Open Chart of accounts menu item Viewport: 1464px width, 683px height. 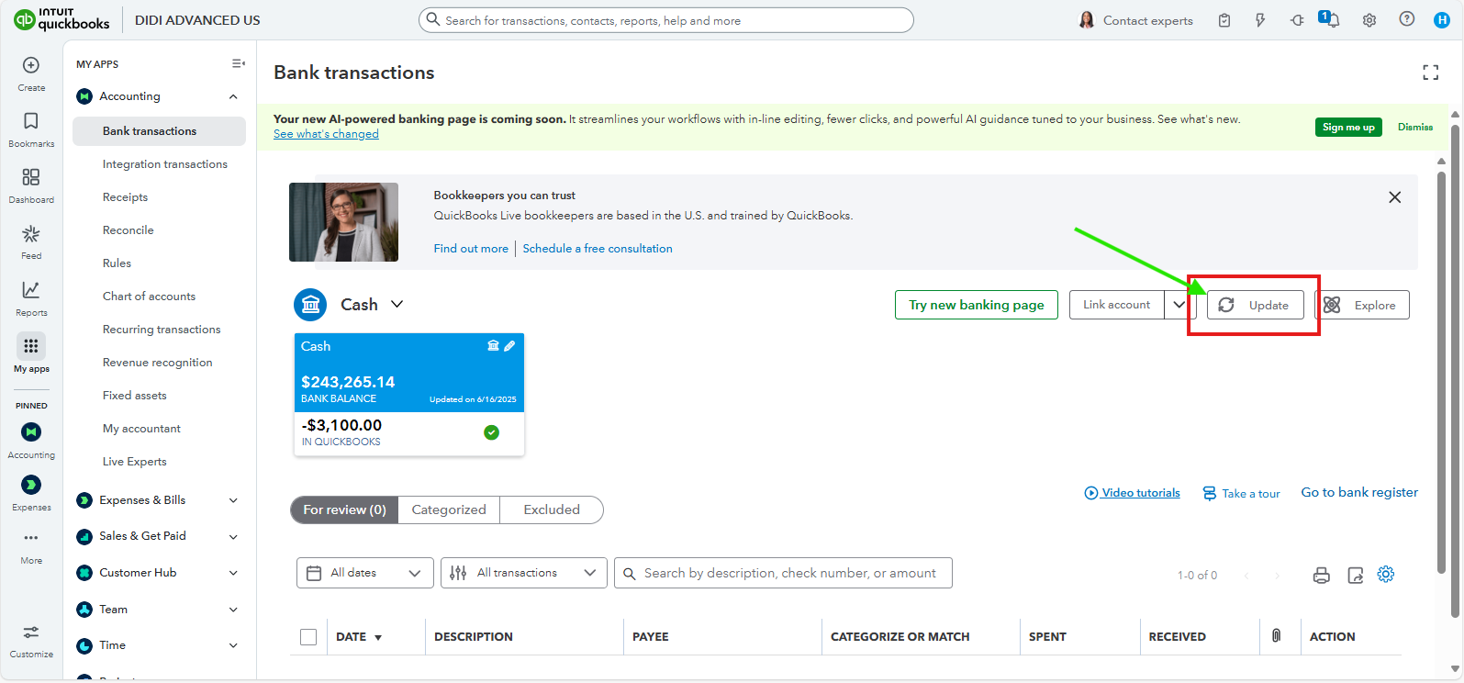pyautogui.click(x=149, y=297)
